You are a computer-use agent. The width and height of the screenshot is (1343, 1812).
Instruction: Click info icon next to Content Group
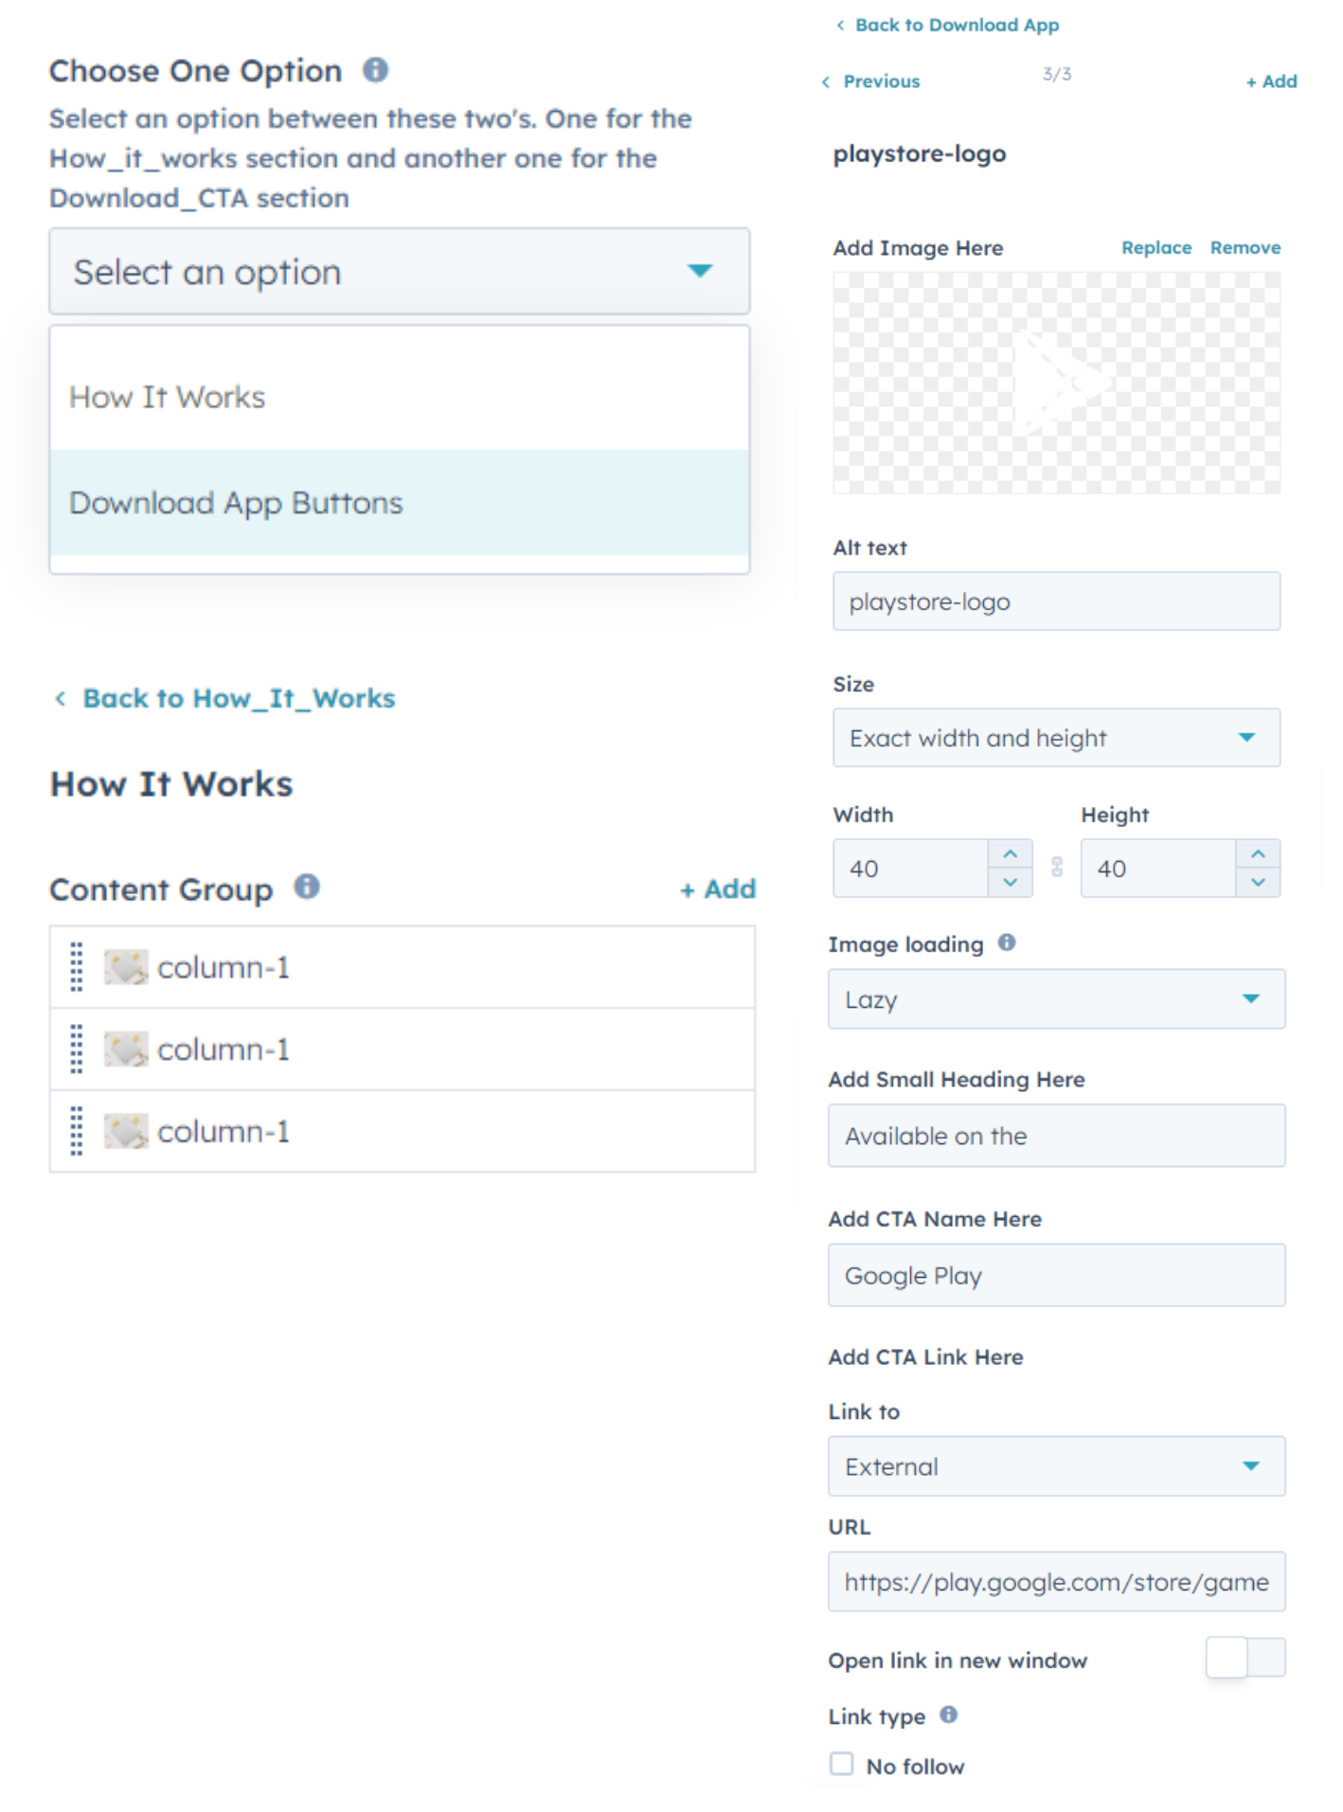pyautogui.click(x=306, y=887)
